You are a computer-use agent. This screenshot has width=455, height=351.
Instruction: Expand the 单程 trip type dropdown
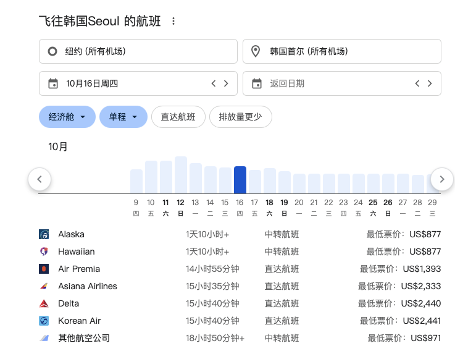[x=123, y=117]
